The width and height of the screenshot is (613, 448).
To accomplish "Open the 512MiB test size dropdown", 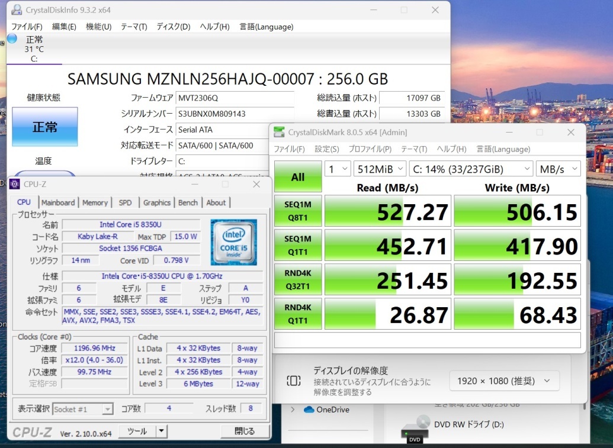I will (x=380, y=169).
